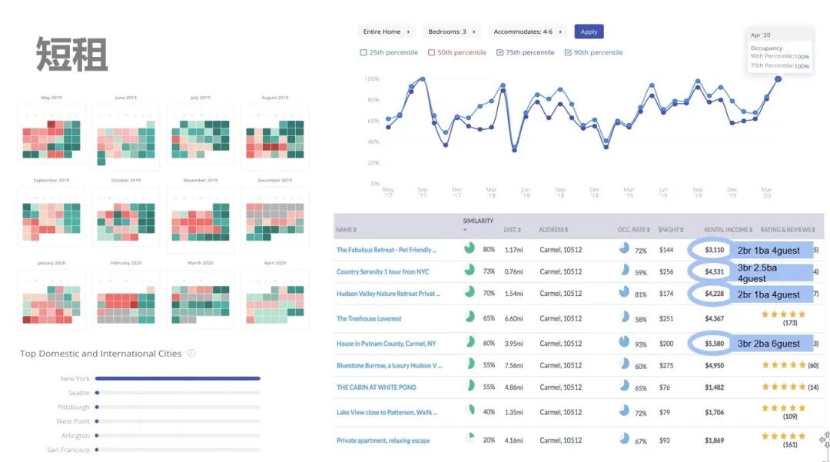Open the Accommodates: 4-6 dropdown

pyautogui.click(x=527, y=32)
